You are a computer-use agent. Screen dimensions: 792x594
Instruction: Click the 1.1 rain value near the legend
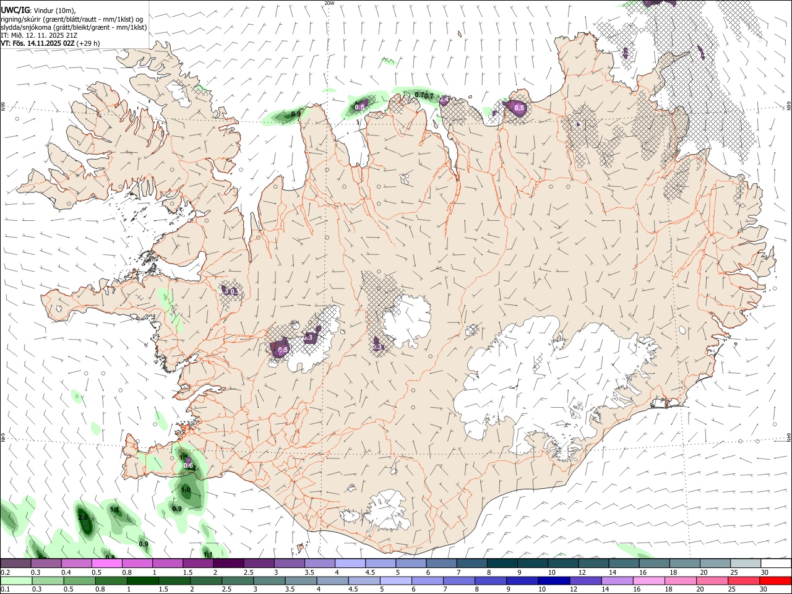[209, 554]
